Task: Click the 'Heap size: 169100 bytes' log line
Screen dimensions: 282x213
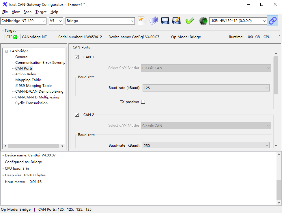Action: click(x=24, y=175)
